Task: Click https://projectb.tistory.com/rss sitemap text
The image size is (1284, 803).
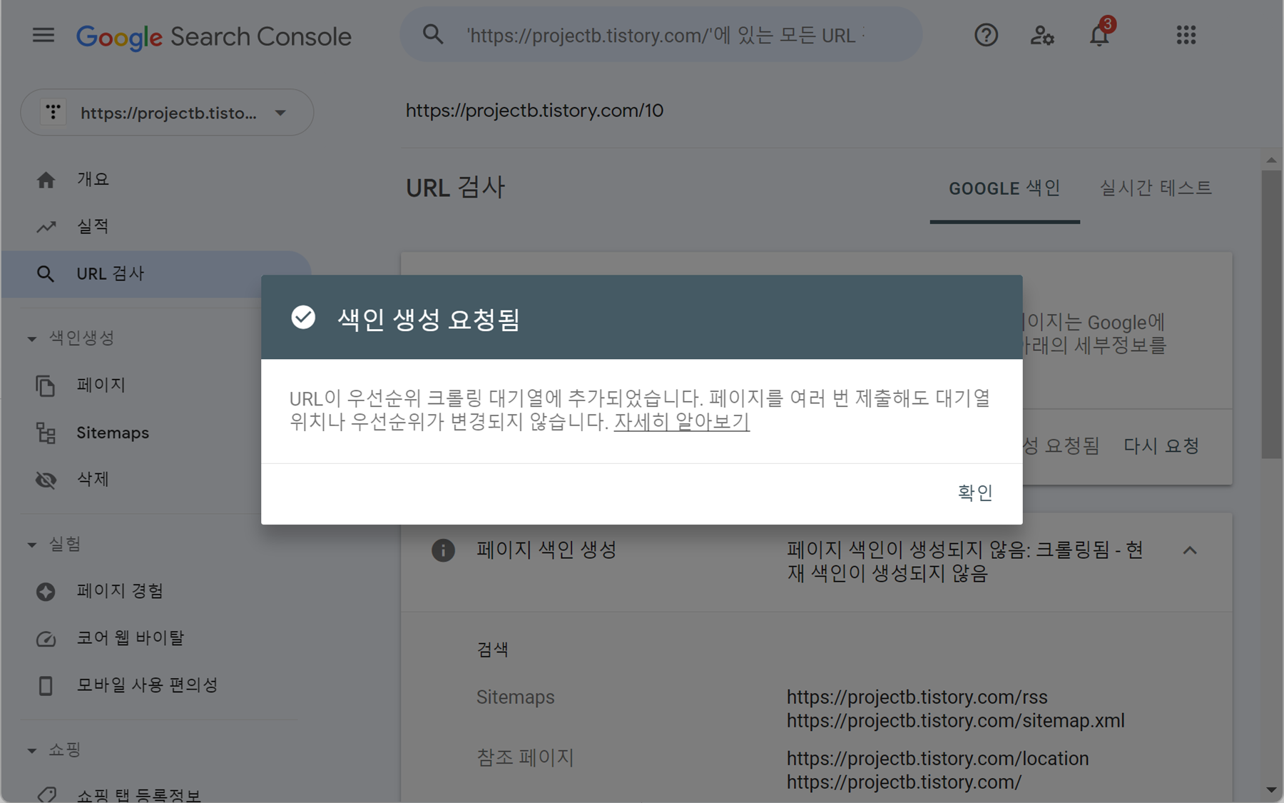Action: [x=917, y=697]
